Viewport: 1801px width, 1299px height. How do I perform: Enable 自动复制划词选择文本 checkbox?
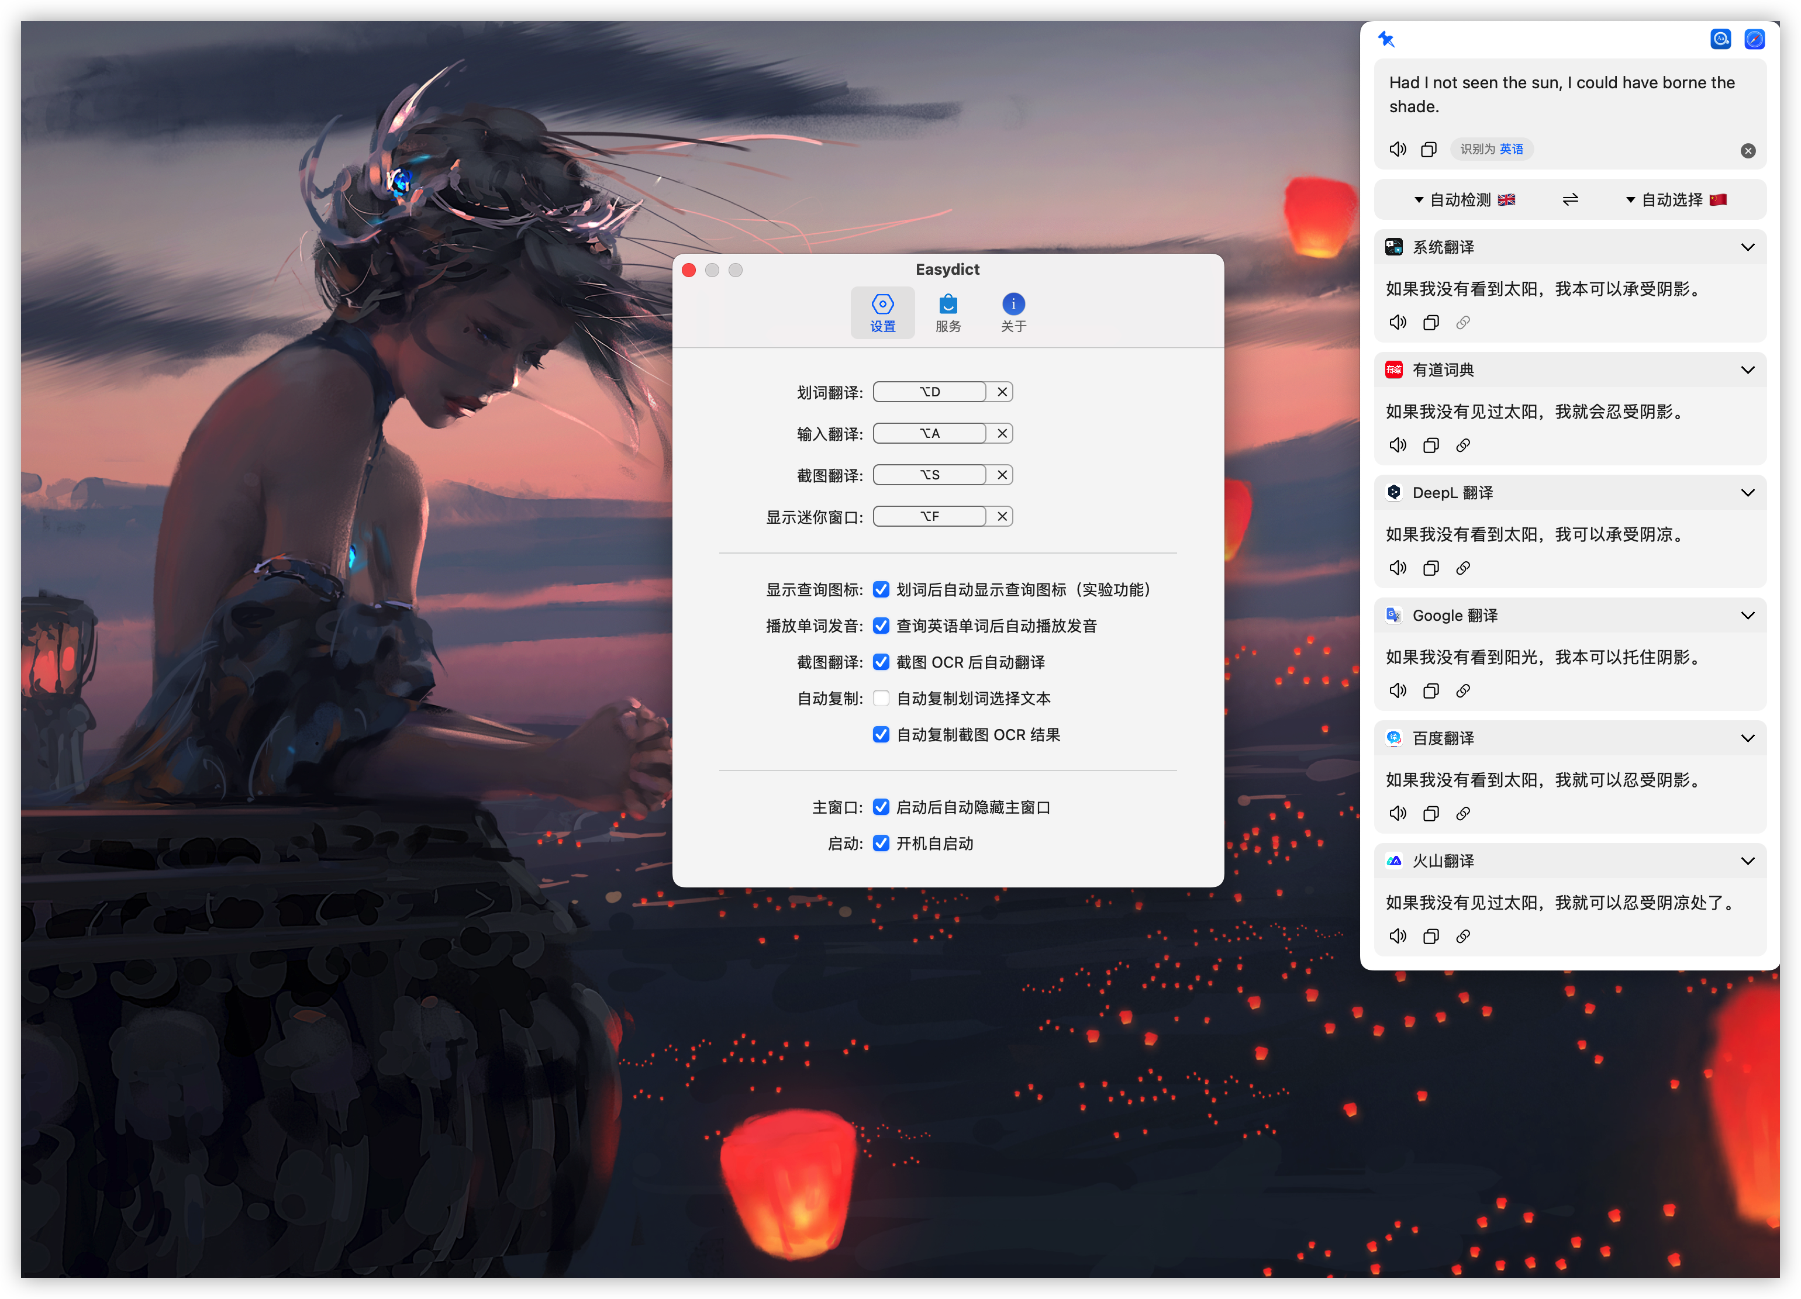coord(881,699)
